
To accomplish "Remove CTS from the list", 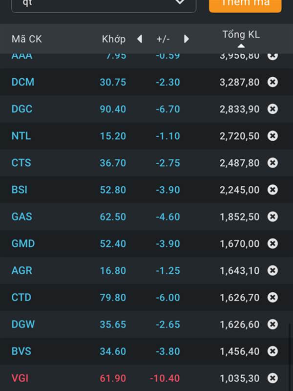I will (272, 163).
